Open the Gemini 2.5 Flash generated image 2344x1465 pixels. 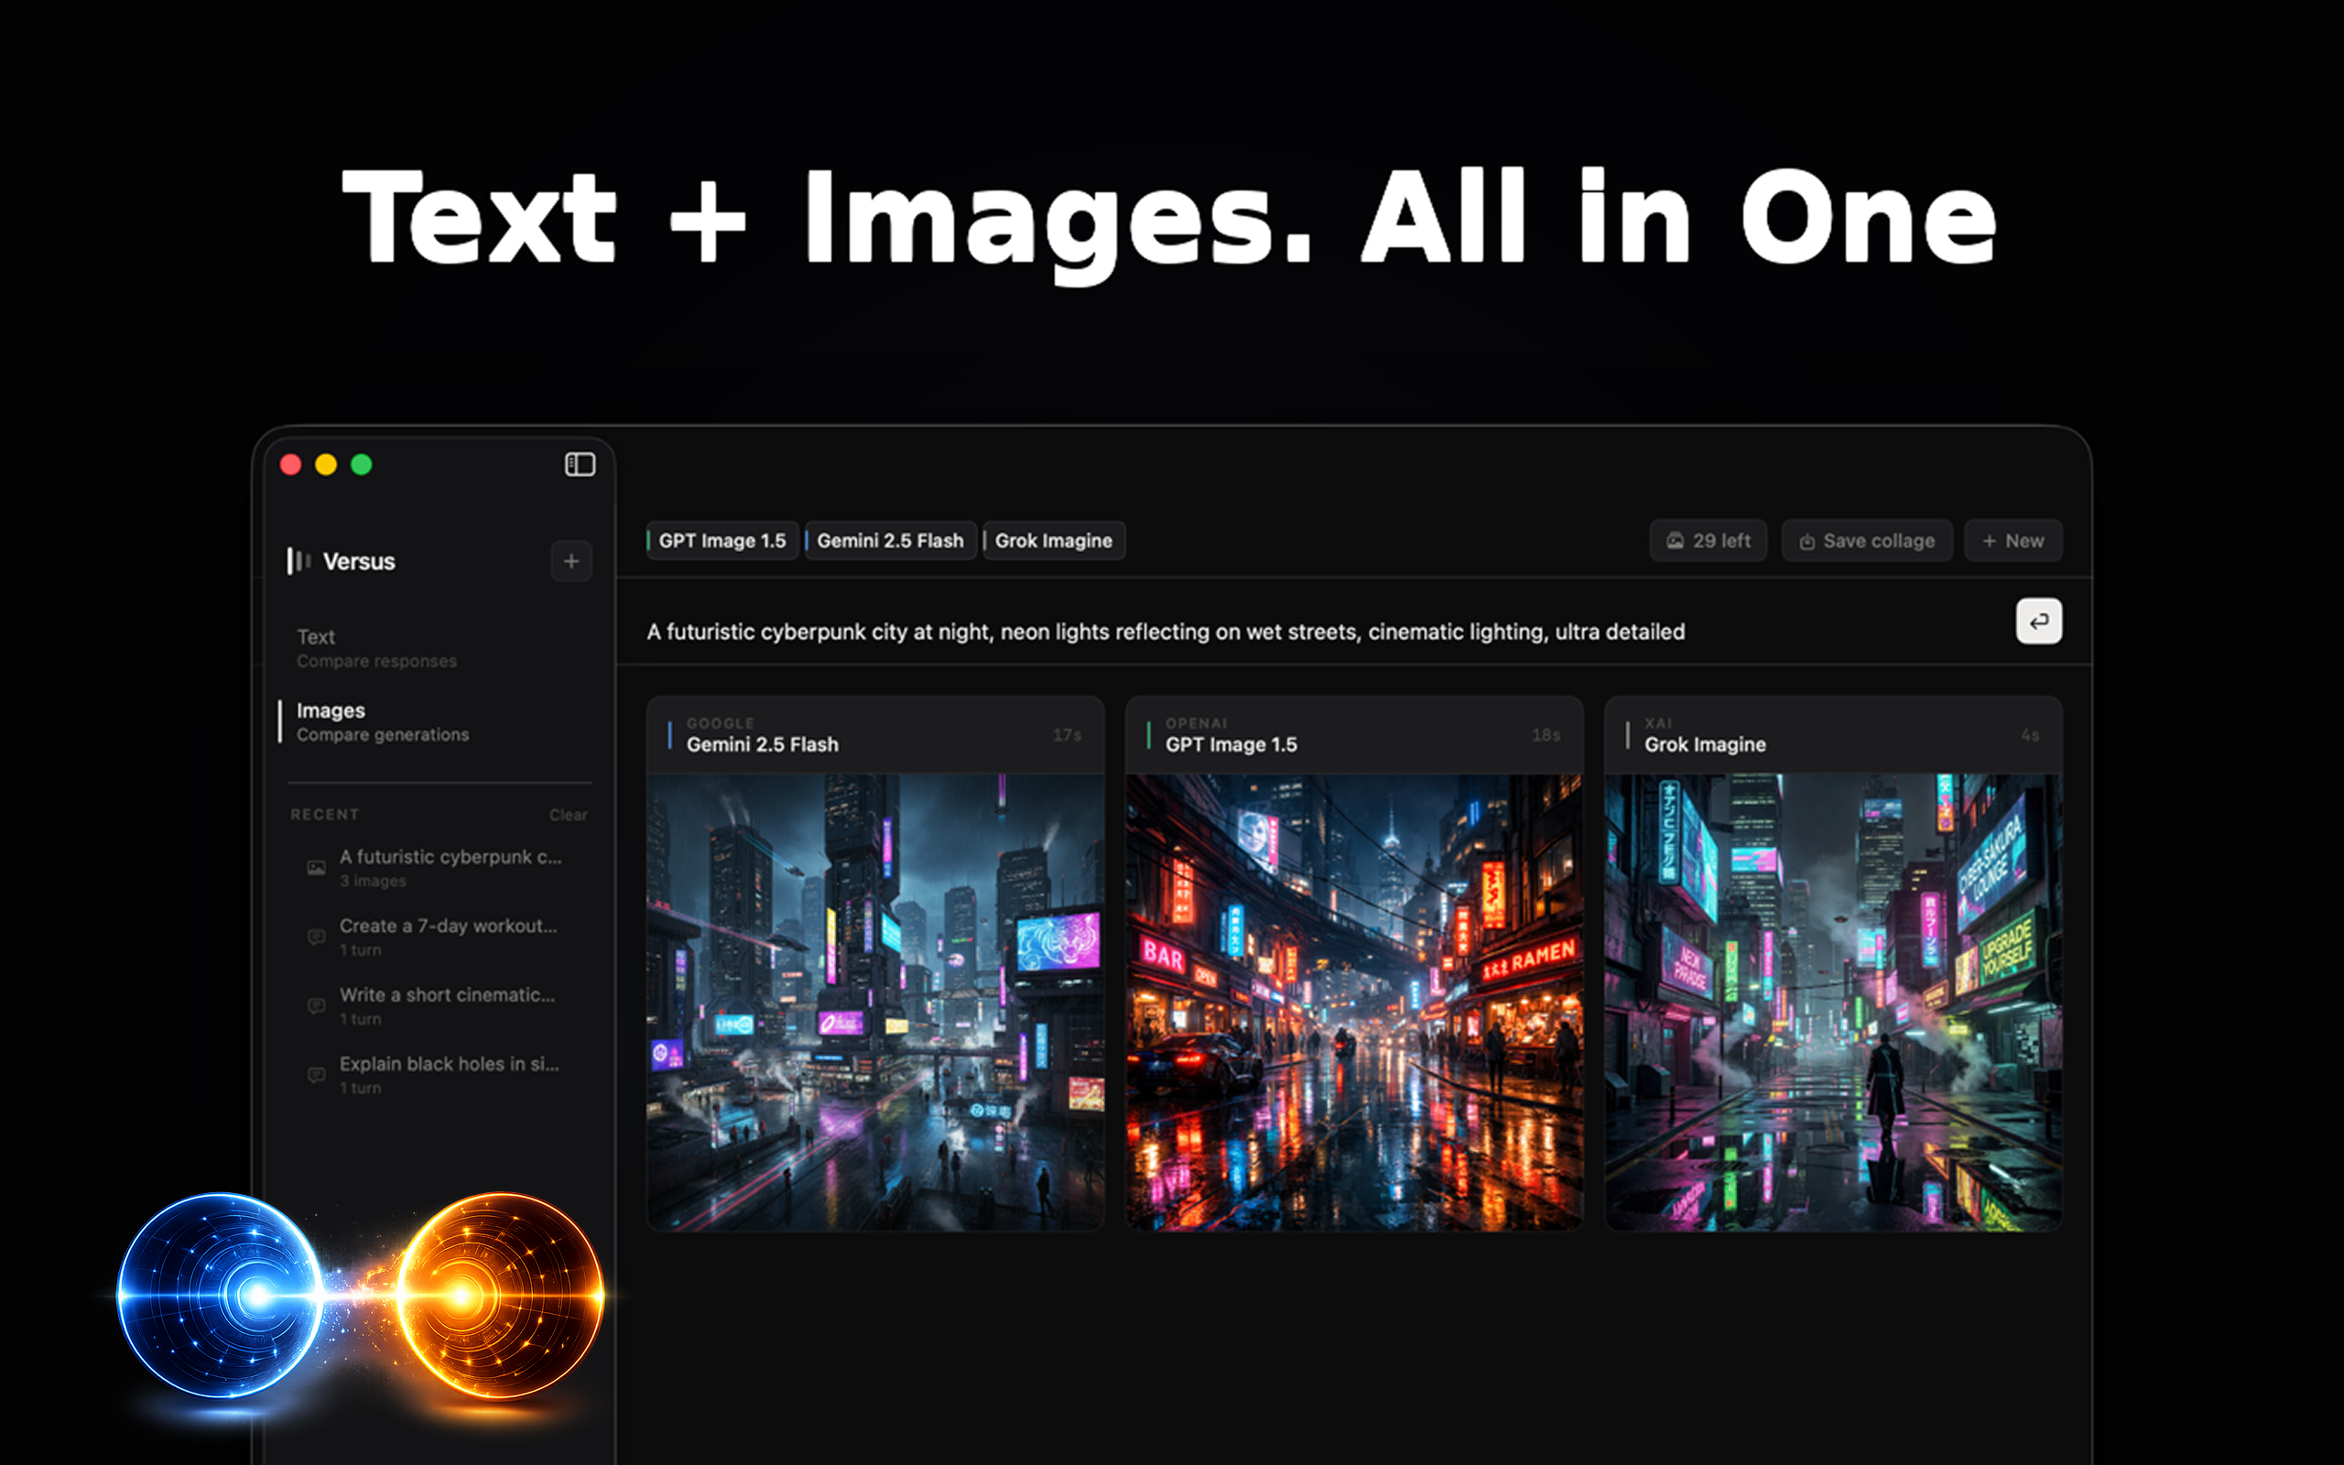click(874, 1001)
